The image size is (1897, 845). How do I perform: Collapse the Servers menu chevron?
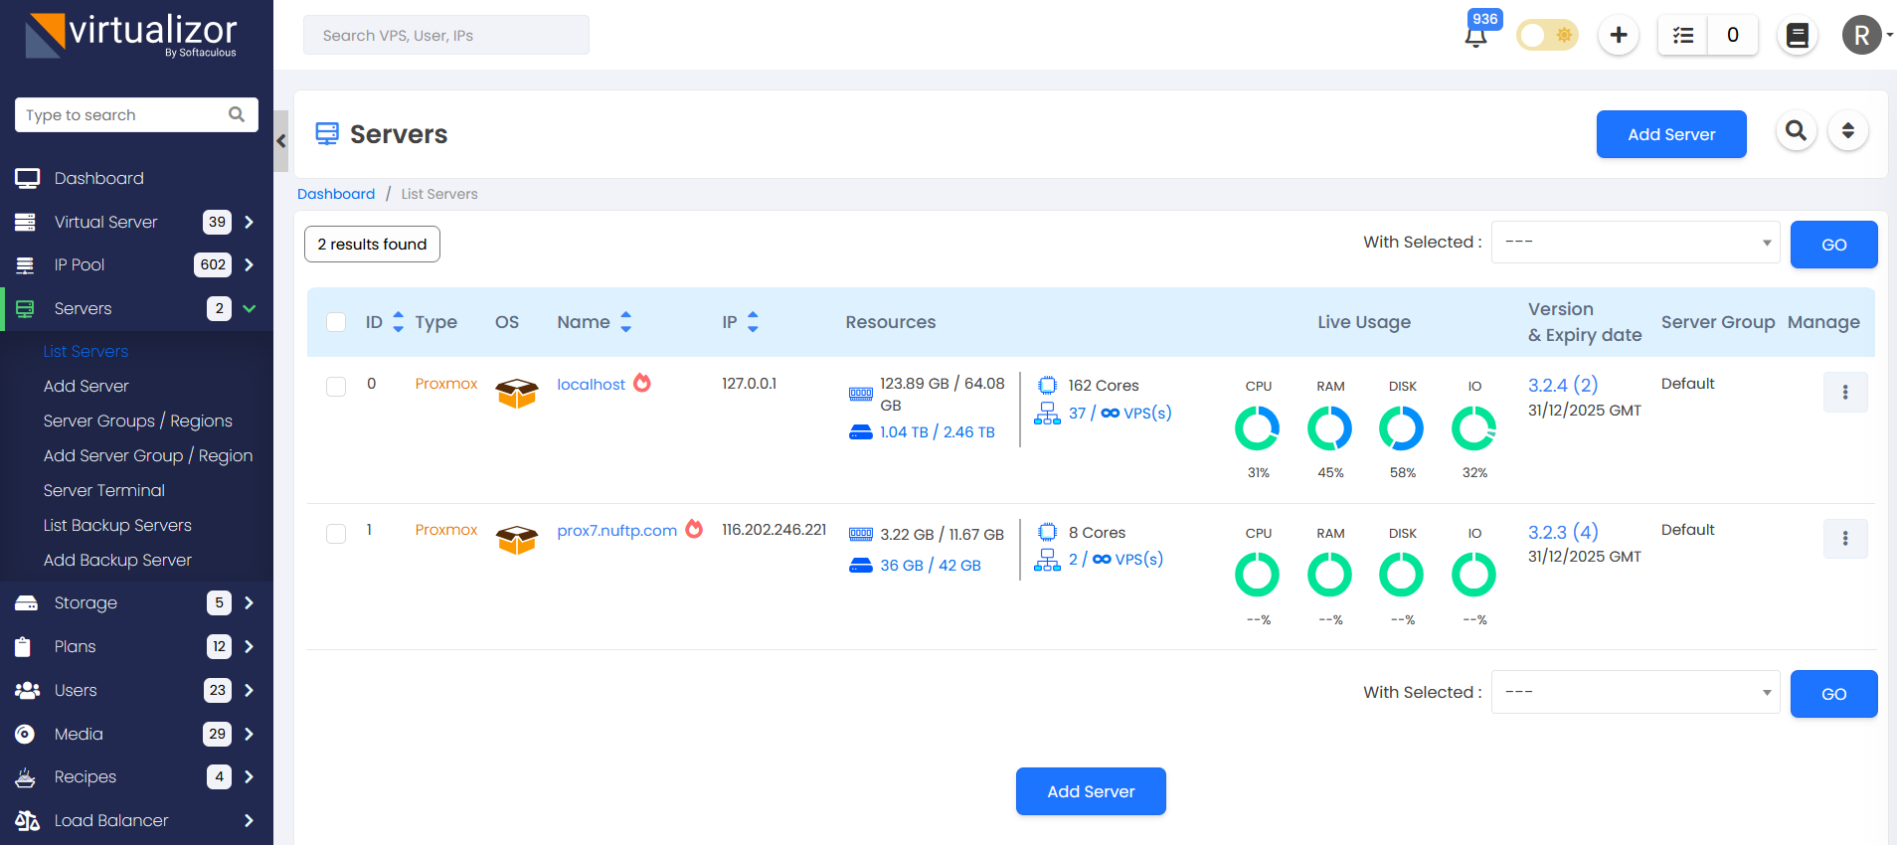click(249, 309)
